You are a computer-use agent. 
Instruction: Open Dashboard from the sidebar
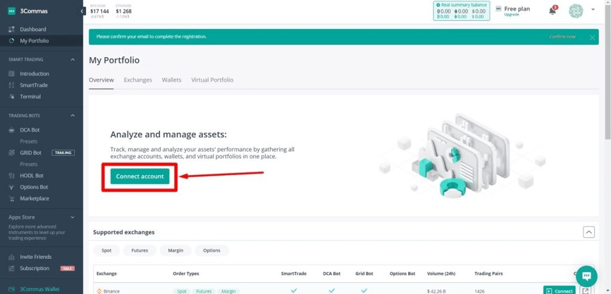[x=33, y=29]
